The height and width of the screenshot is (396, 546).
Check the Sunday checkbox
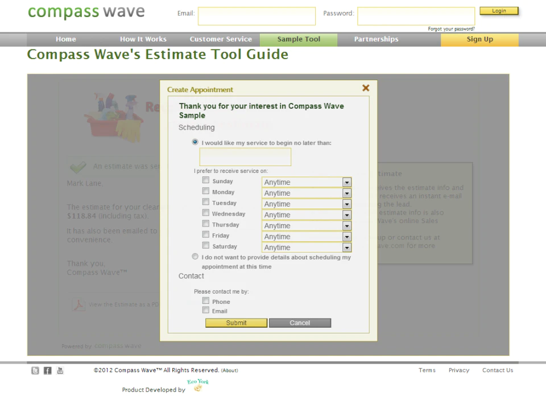click(x=206, y=180)
